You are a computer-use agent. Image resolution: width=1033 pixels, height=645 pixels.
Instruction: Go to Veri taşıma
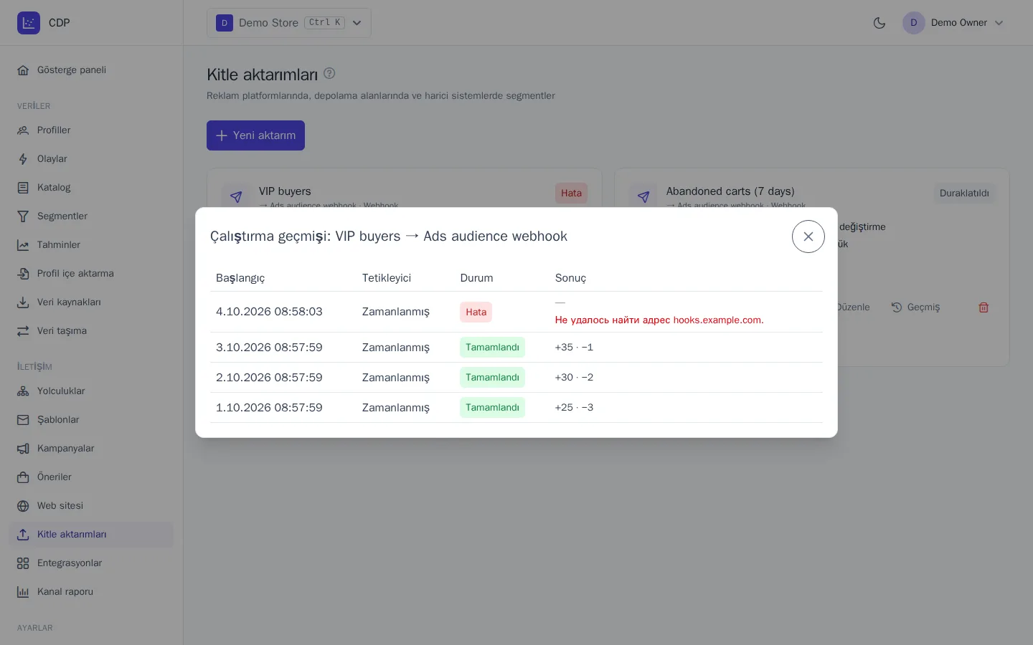click(x=91, y=331)
